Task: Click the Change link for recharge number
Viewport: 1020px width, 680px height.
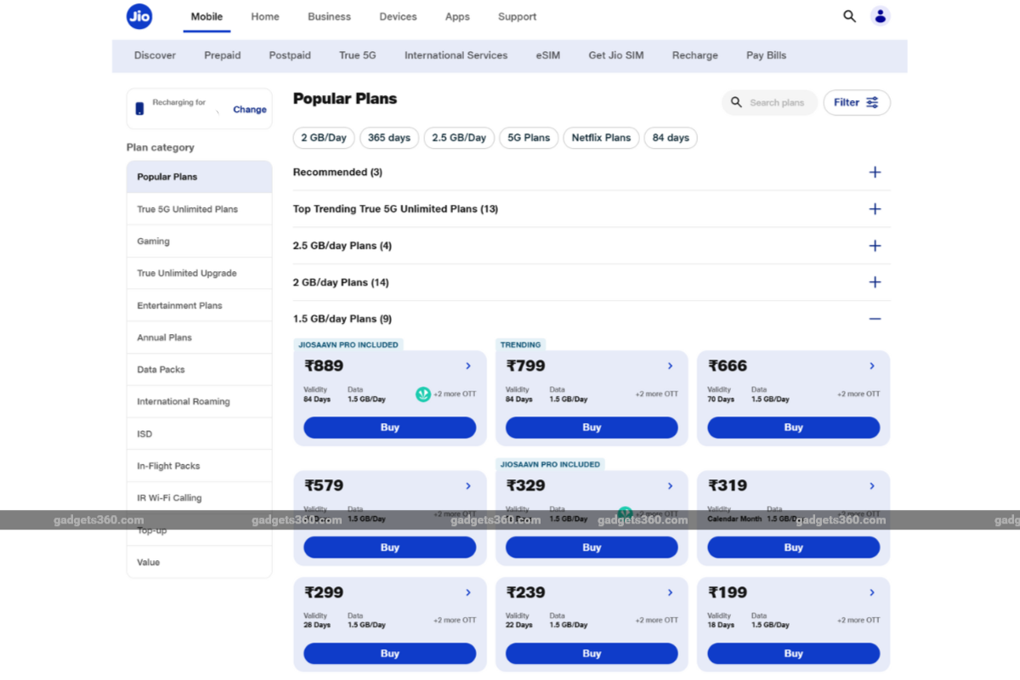Action: click(249, 110)
